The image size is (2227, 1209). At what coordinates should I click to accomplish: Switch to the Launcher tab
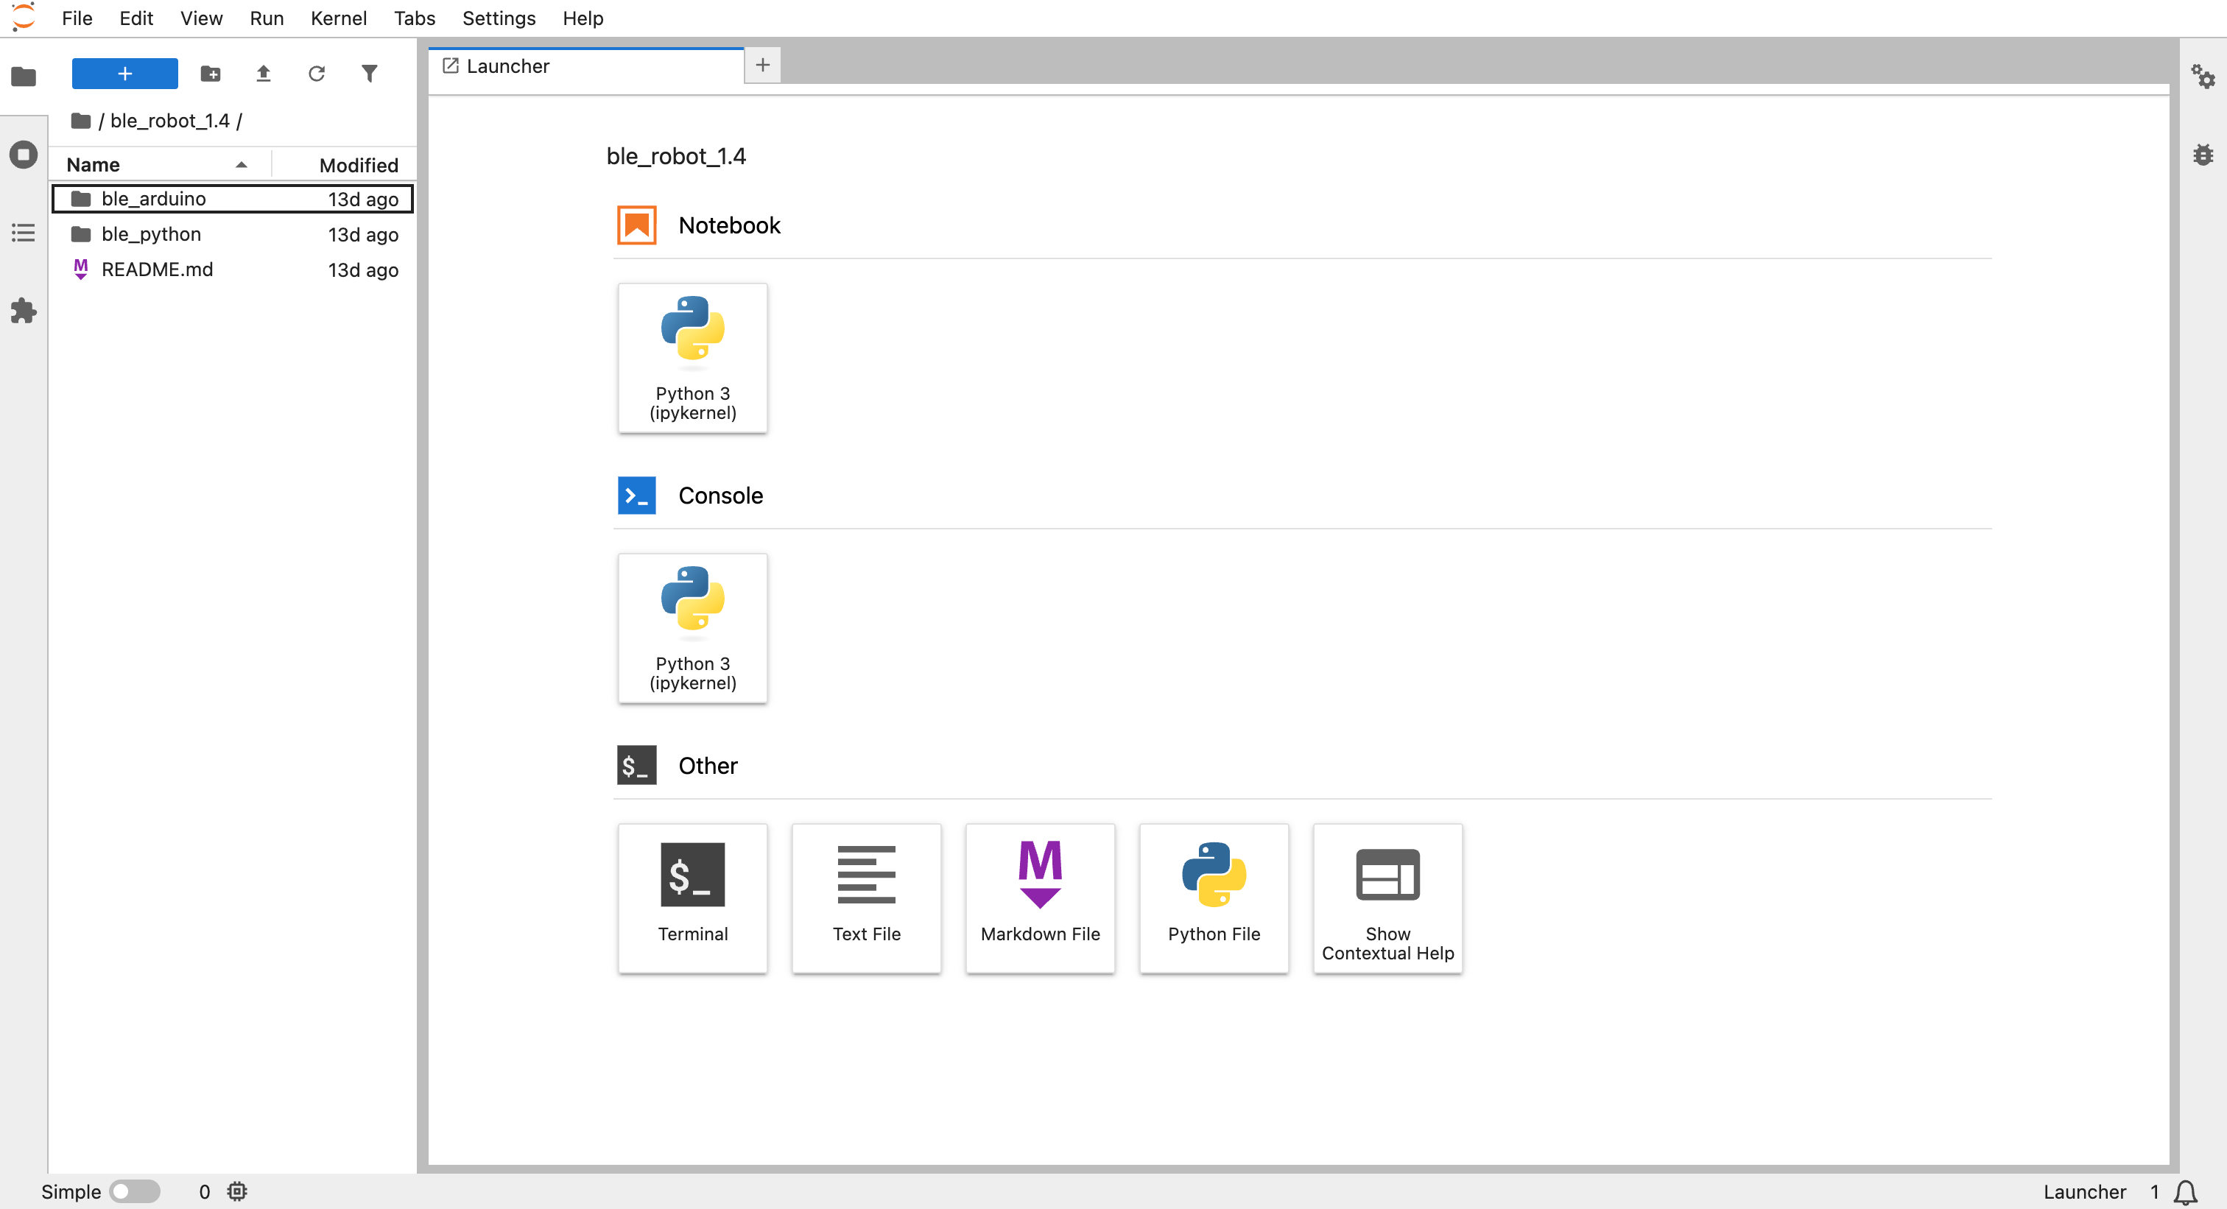(507, 65)
